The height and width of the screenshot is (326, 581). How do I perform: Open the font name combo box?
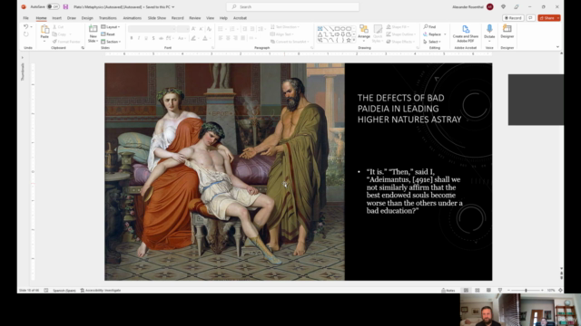[152, 29]
